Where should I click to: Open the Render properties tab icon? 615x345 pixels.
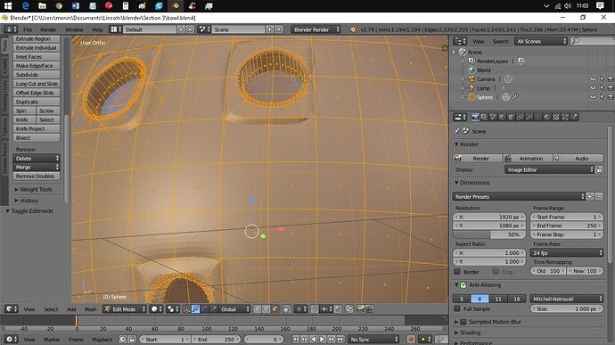(x=475, y=117)
